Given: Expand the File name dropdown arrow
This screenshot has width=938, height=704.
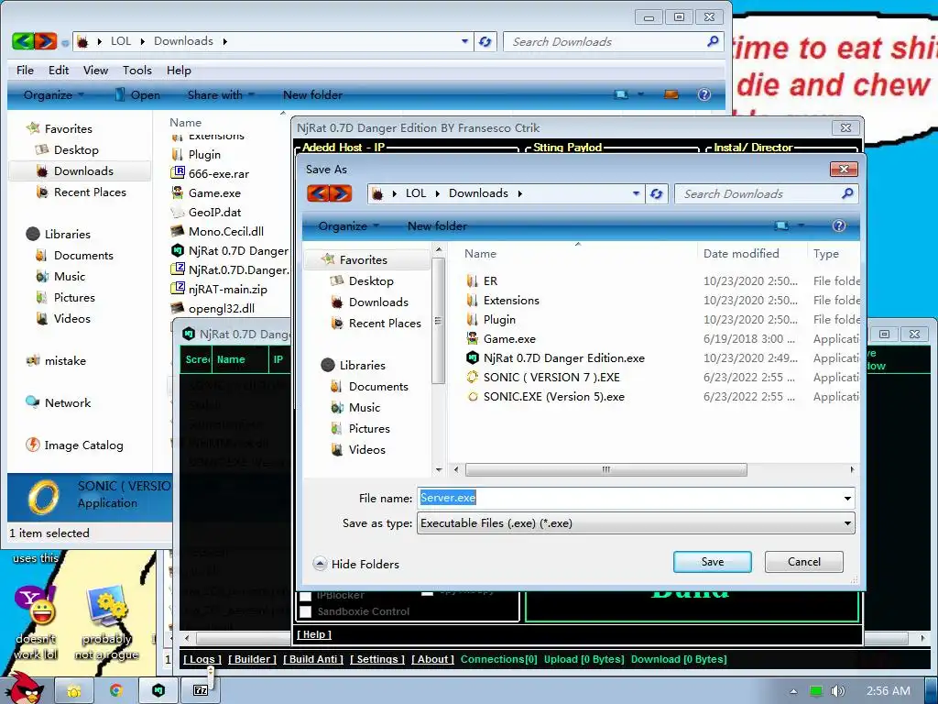Looking at the screenshot, I should tap(847, 498).
